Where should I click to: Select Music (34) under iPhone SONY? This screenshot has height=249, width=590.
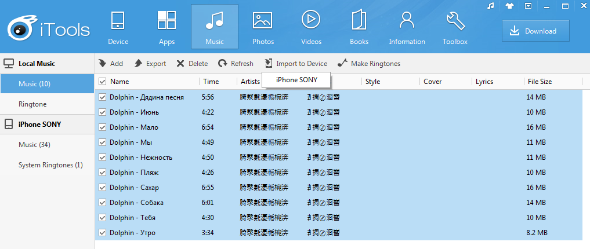point(34,145)
